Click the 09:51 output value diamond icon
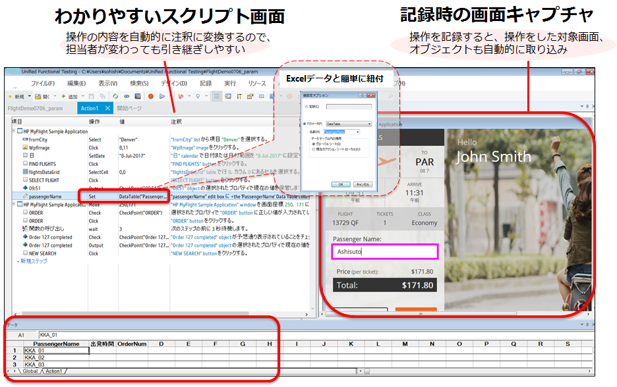617x387 pixels. pos(25,188)
